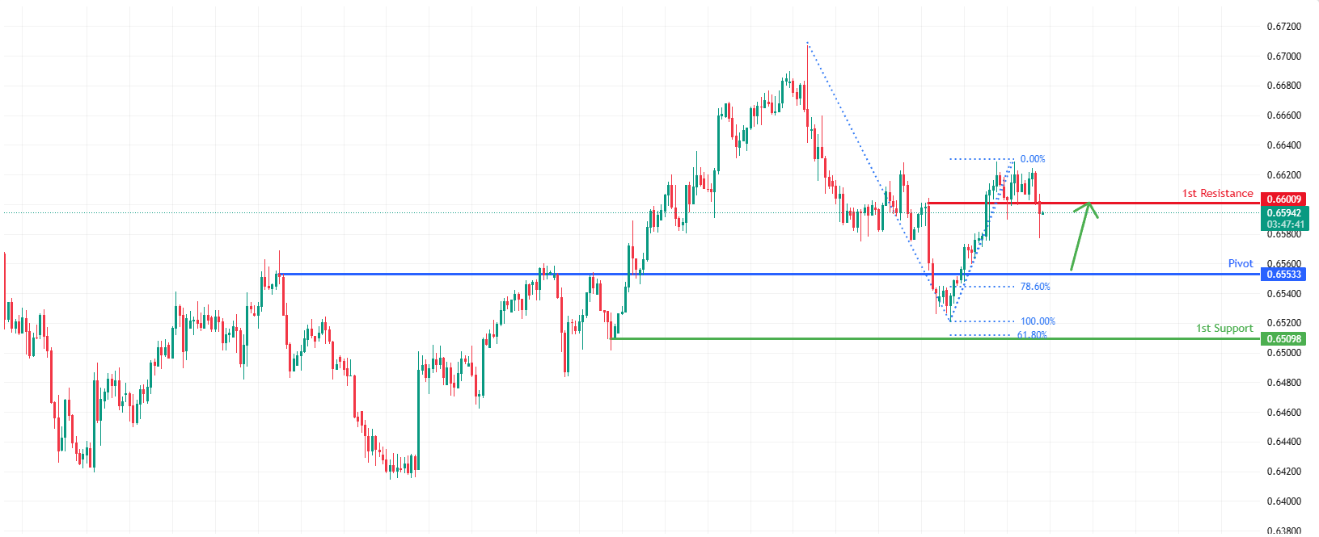The image size is (1319, 537).
Task: Click the 03:47:41 candle countdown timer
Action: coord(1284,224)
